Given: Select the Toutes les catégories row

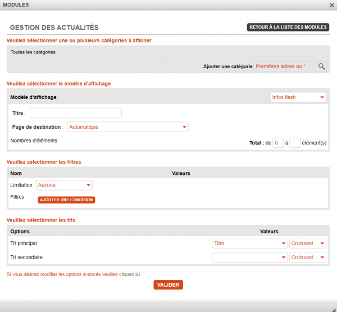Looking at the screenshot, I should 33,52.
